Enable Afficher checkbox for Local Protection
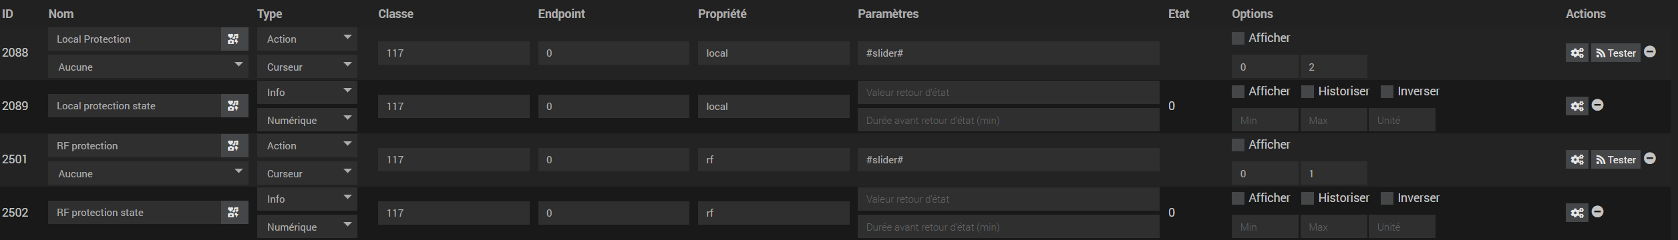1678x240 pixels. (1238, 39)
